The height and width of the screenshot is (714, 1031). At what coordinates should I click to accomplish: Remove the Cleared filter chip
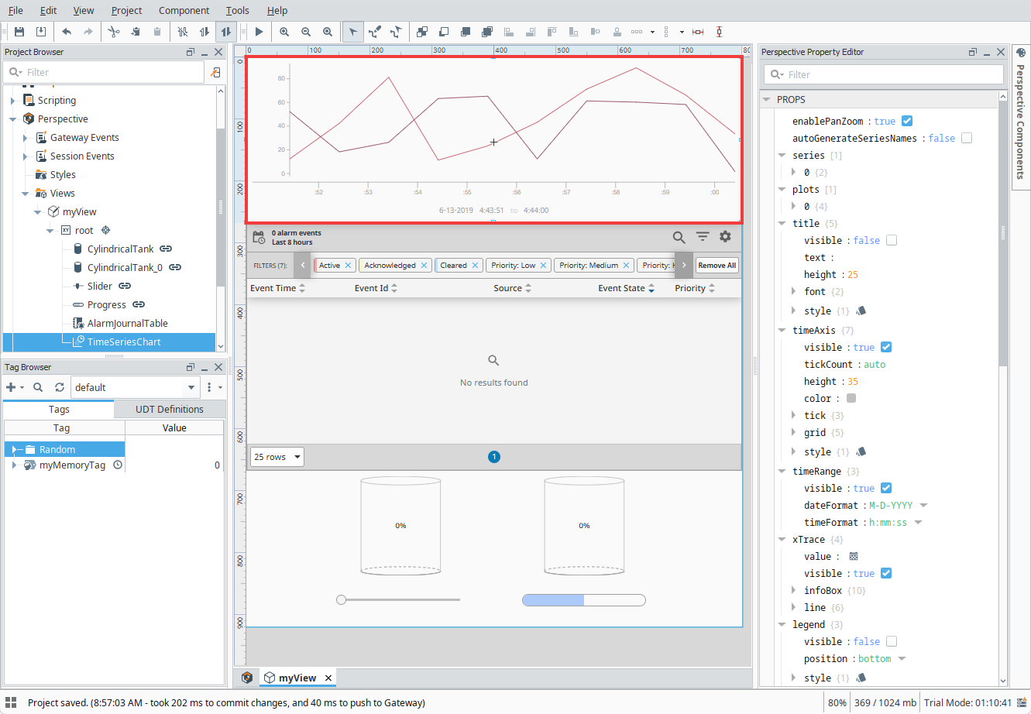click(476, 265)
